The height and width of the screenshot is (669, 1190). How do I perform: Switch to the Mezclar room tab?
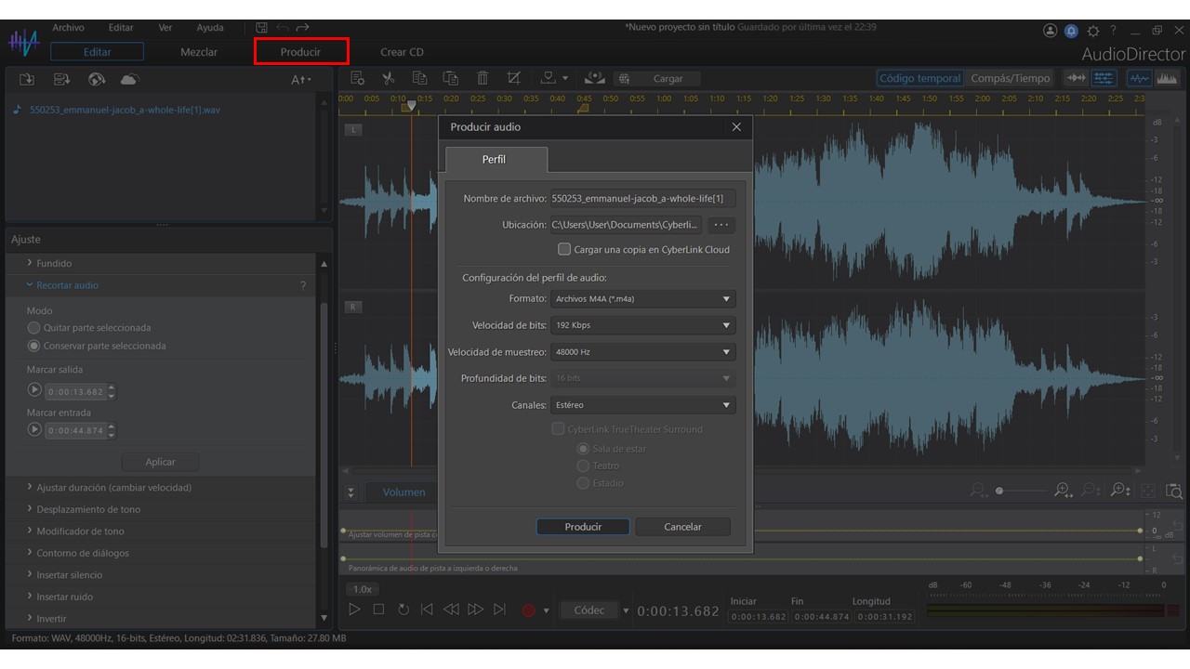point(199,52)
